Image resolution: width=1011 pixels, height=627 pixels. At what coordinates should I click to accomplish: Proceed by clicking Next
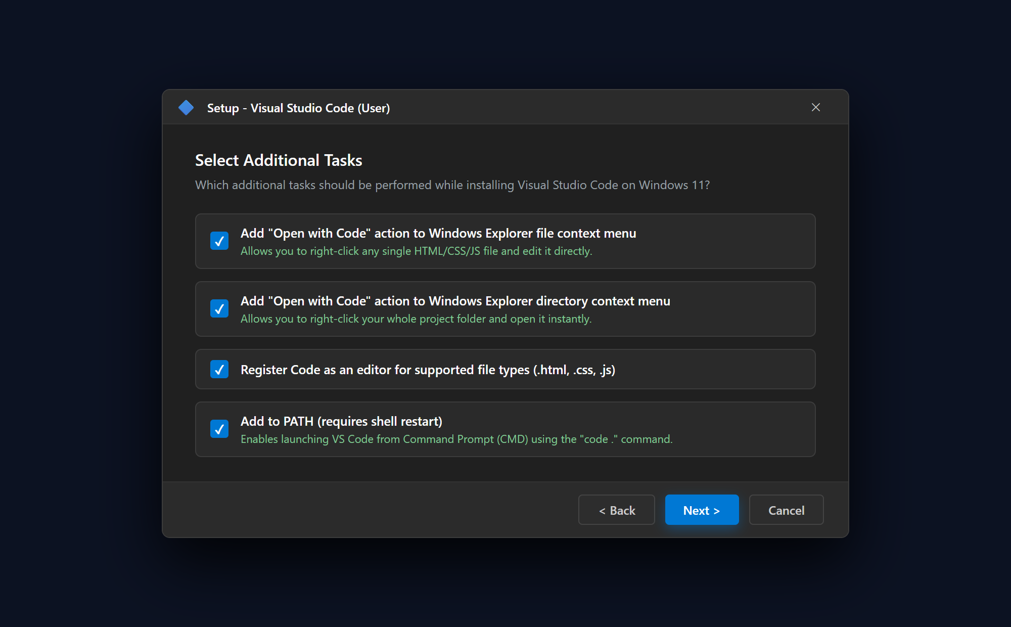(702, 510)
